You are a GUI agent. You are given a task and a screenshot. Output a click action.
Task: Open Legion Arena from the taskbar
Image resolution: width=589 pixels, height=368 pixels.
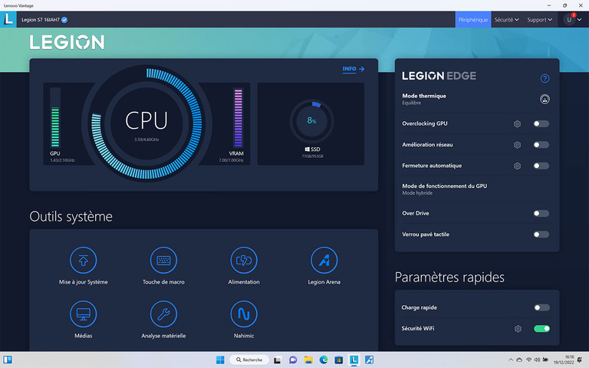point(369,360)
